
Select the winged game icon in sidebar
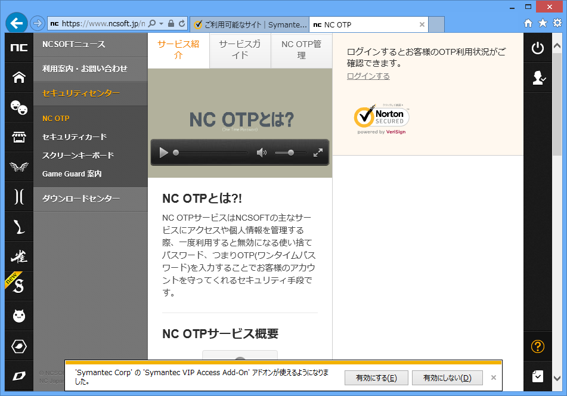click(19, 167)
